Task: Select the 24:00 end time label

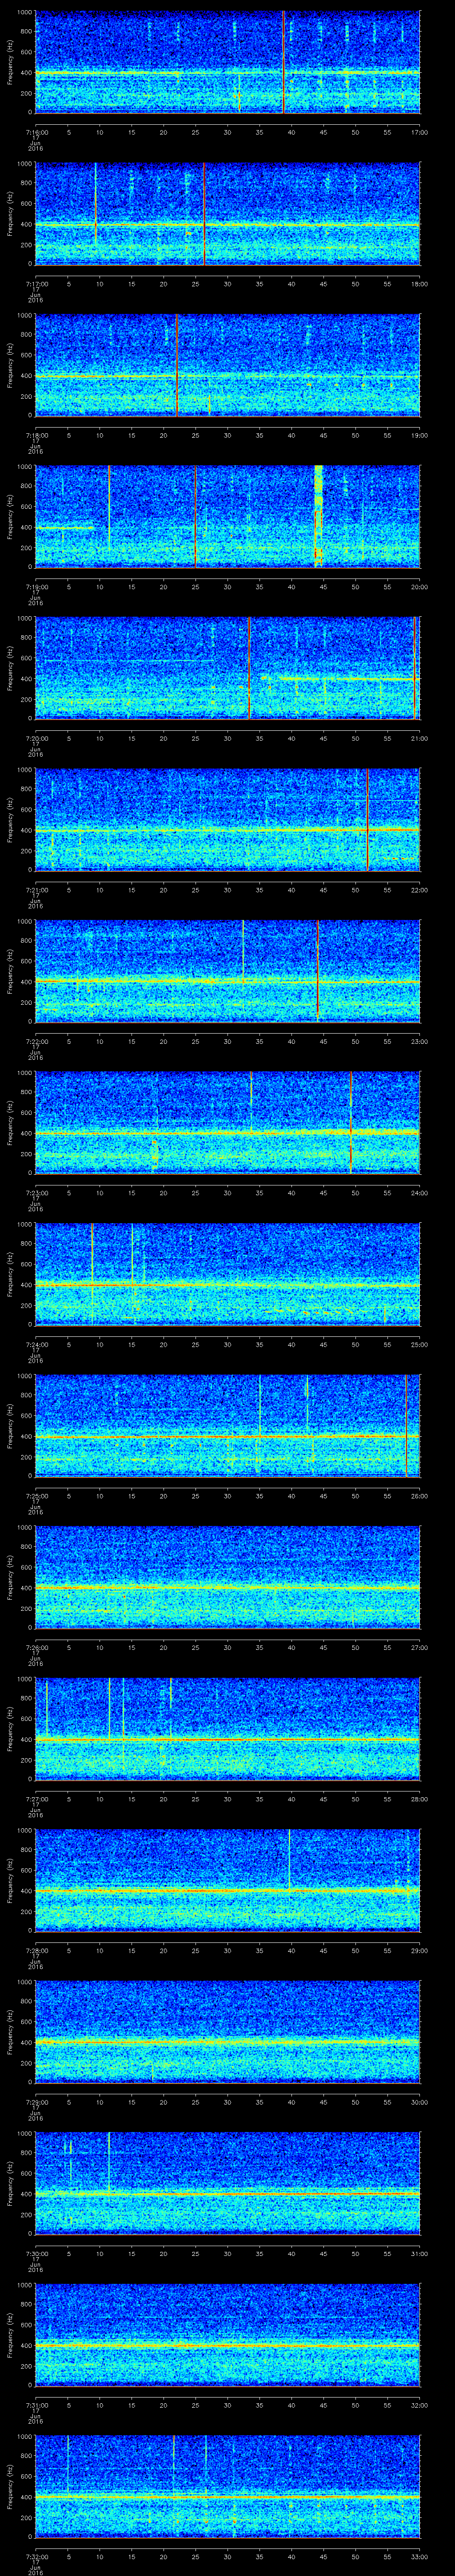Action: click(x=420, y=1193)
